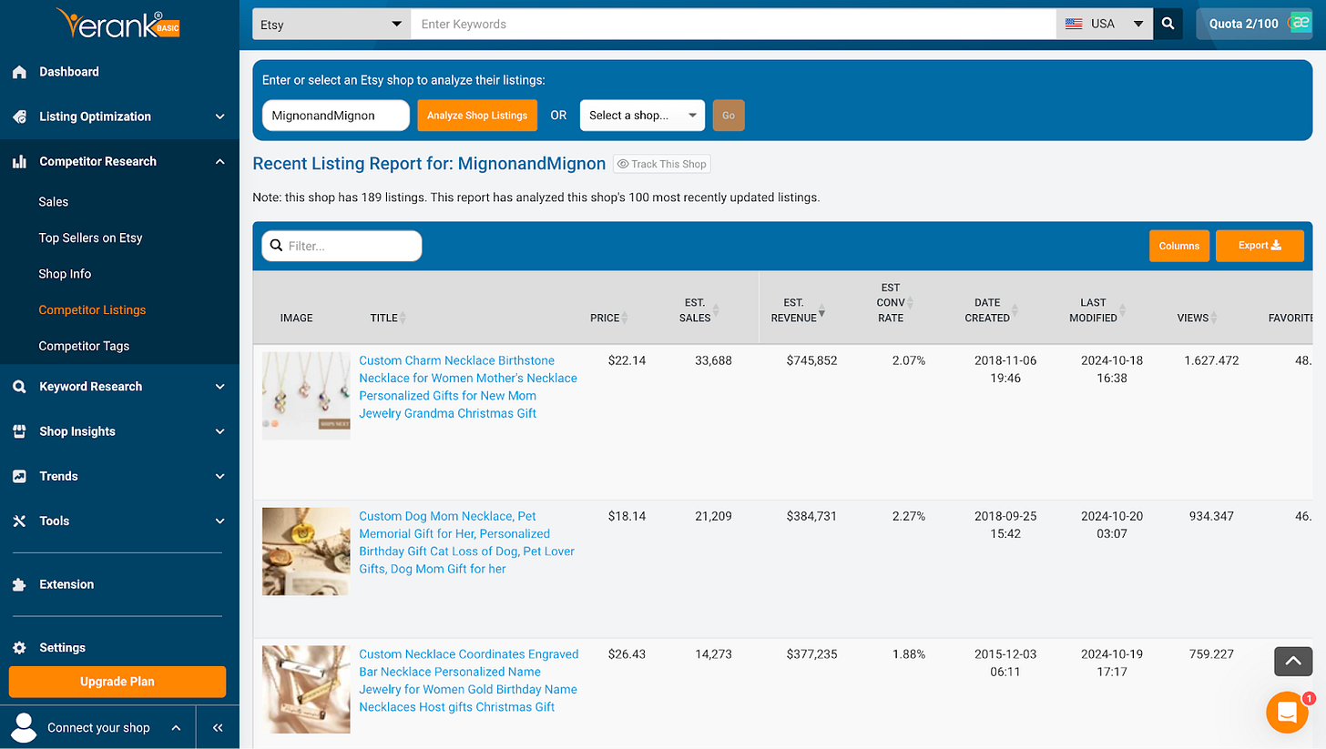Go to Dashboard

(x=69, y=72)
